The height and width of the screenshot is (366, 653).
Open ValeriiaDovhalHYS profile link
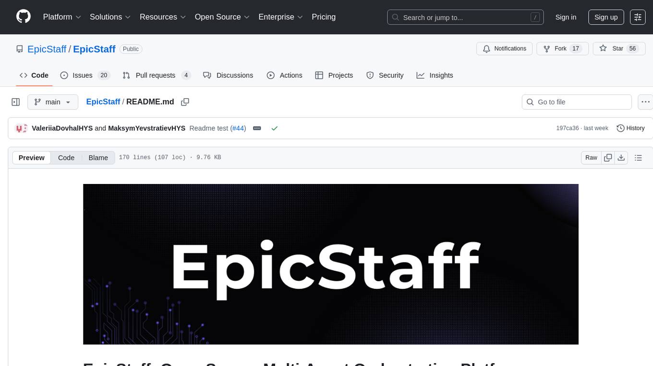click(62, 128)
